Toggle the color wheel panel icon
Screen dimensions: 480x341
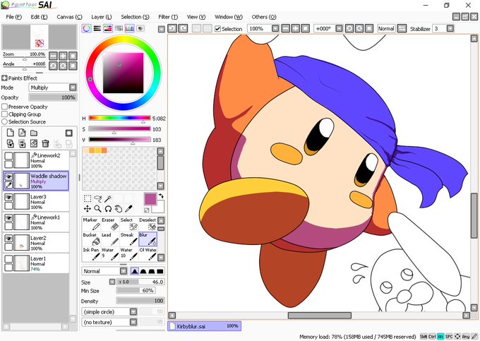tap(87, 28)
